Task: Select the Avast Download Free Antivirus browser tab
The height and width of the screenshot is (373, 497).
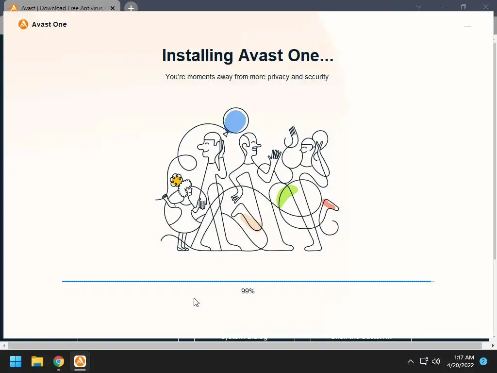Action: 62,8
